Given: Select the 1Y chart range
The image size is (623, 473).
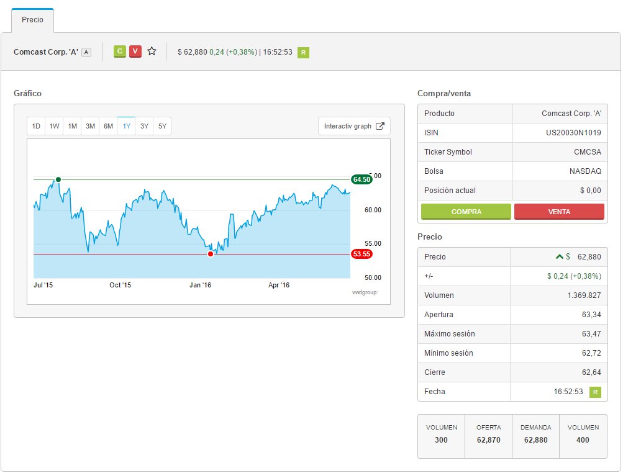Looking at the screenshot, I should [126, 126].
